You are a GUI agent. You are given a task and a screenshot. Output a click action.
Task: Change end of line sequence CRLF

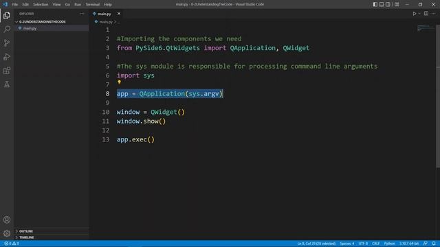(x=376, y=244)
